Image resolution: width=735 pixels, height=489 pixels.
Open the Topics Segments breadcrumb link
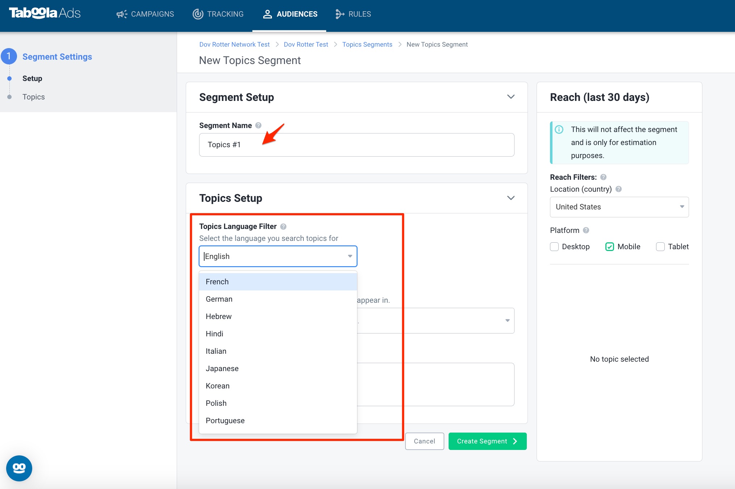point(367,44)
